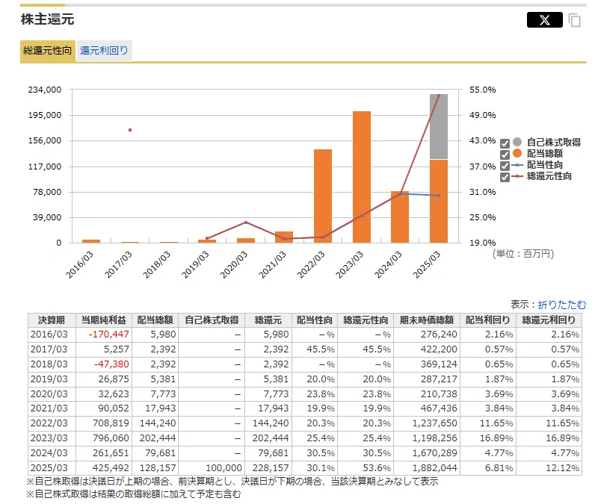Click the isolated 2017/03 red data point
This screenshot has height=504, width=595.
click(x=130, y=130)
